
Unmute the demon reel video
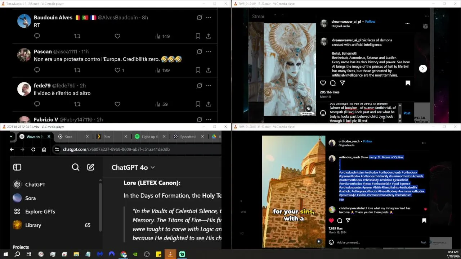309,109
